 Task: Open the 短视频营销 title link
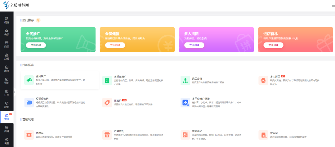(42, 99)
